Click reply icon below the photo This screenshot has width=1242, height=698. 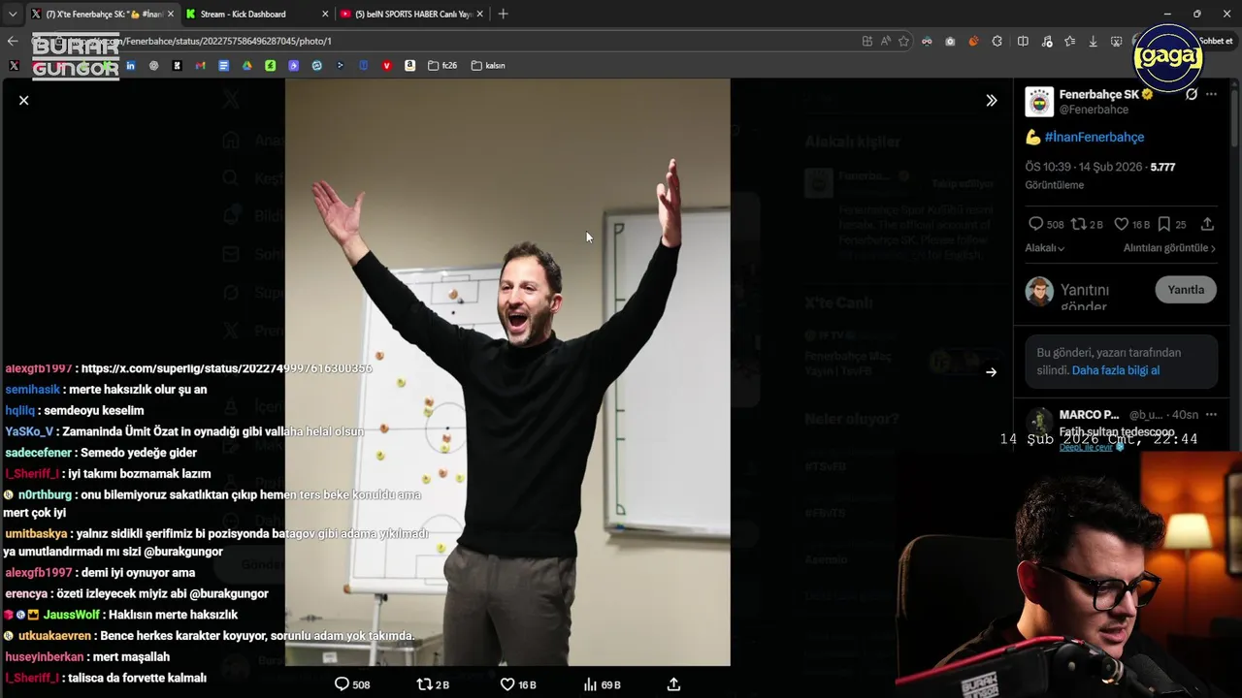(342, 684)
